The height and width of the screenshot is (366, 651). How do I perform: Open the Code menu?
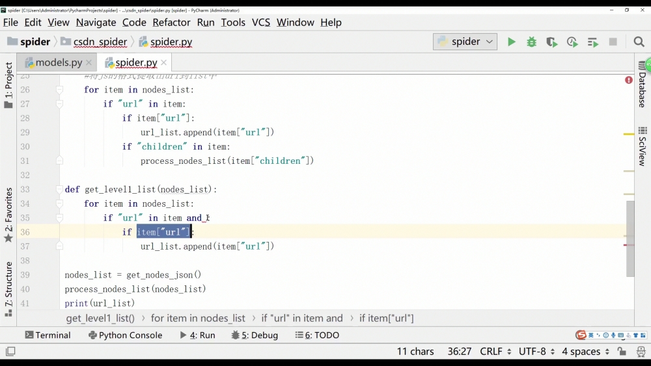(x=134, y=22)
